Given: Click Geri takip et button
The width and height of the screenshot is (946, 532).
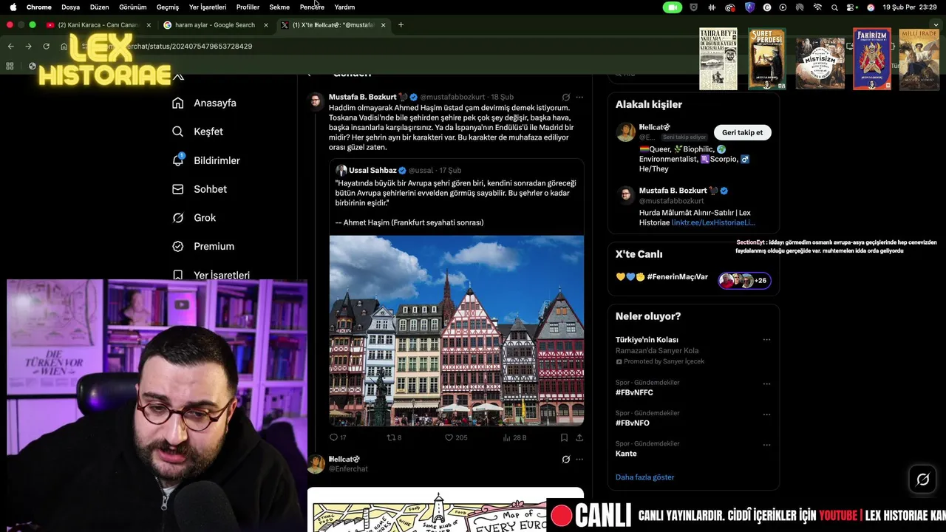Looking at the screenshot, I should click(742, 132).
